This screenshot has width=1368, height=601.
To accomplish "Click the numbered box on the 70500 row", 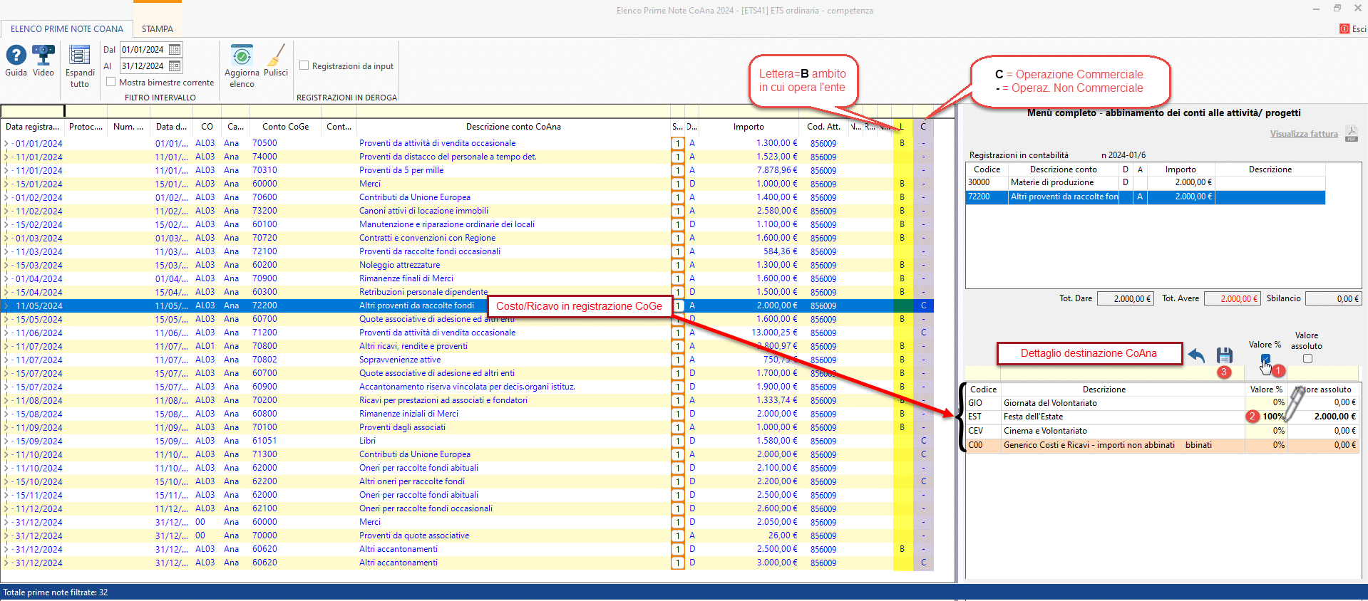I will point(677,143).
